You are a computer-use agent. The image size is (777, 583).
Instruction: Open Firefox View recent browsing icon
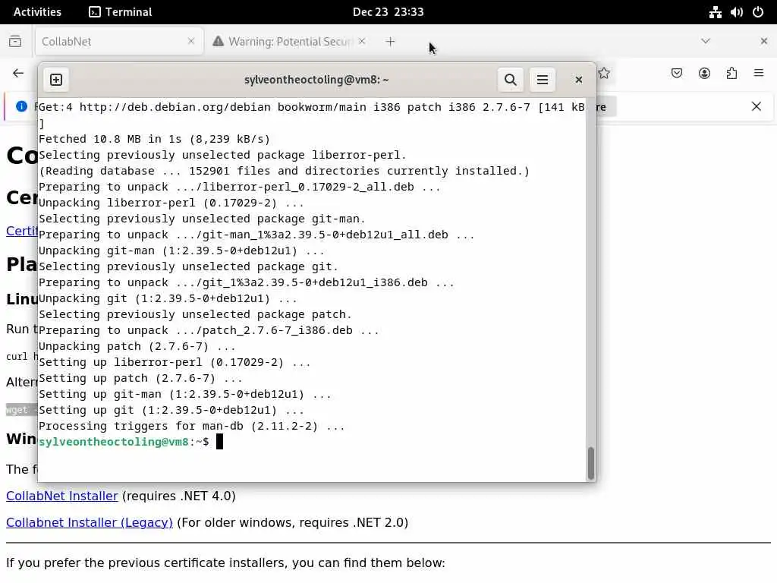pyautogui.click(x=15, y=41)
